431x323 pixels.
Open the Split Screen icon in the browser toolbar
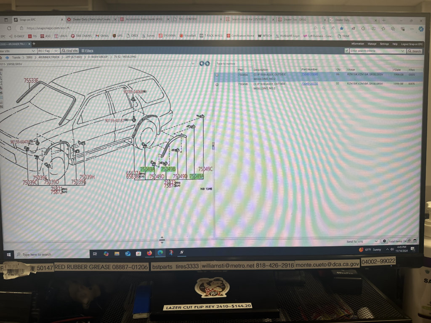click(x=374, y=28)
